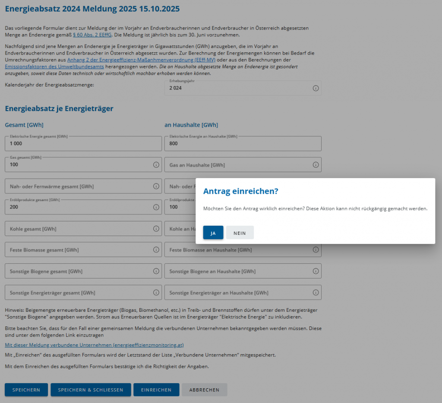Confirm submission with the JA button
Screen dimensions: 442x403
coord(213,233)
